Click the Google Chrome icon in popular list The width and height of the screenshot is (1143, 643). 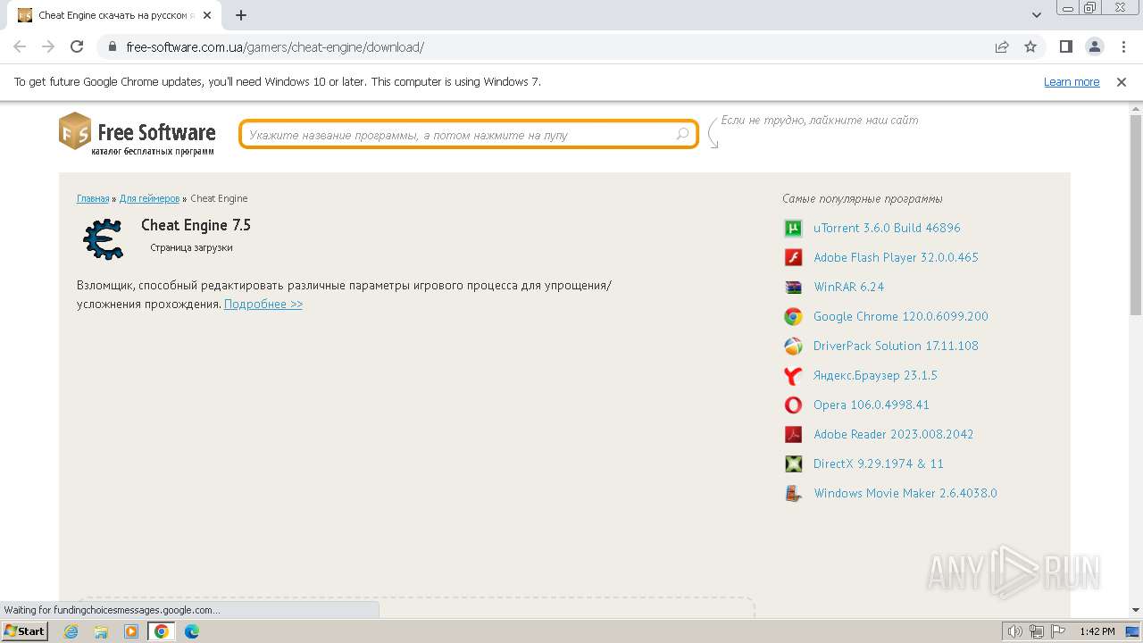793,316
